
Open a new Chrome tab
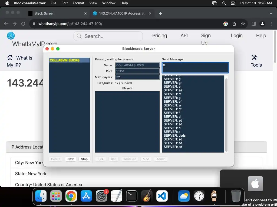[x=160, y=13]
